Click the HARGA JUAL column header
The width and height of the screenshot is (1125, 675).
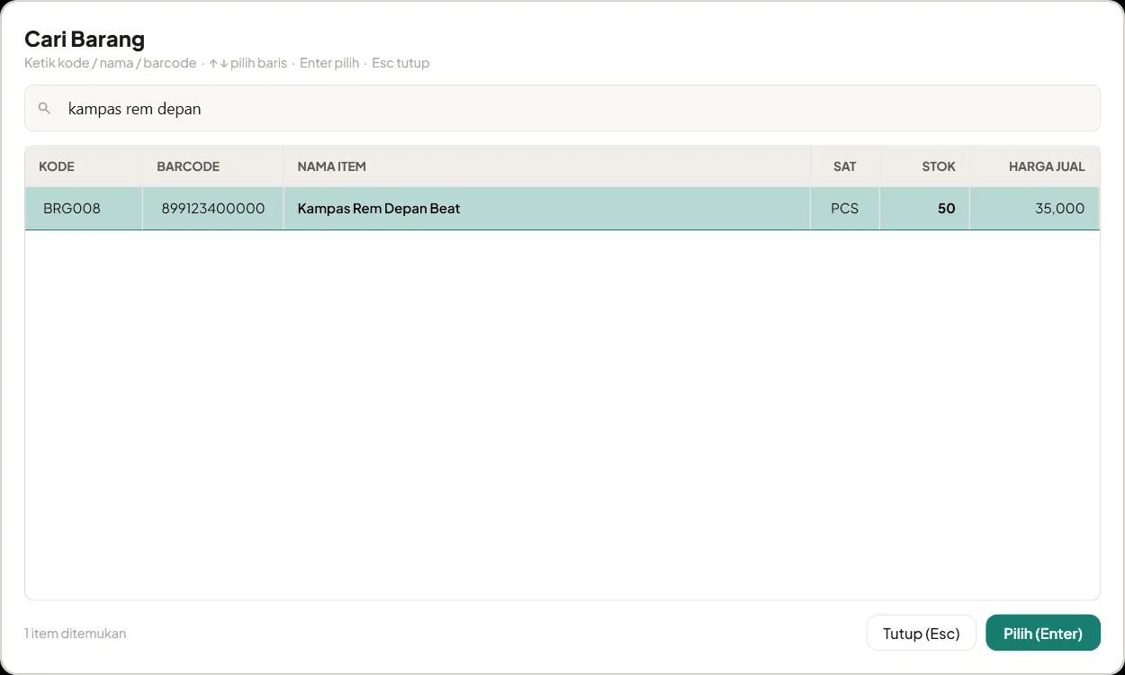[1034, 166]
